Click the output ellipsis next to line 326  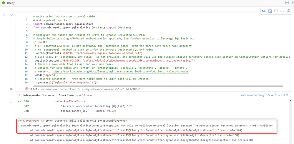(x=10, y=102)
